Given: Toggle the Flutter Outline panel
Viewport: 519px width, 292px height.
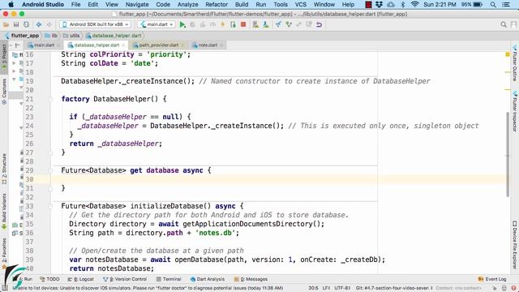Looking at the screenshot, I should click(x=515, y=63).
